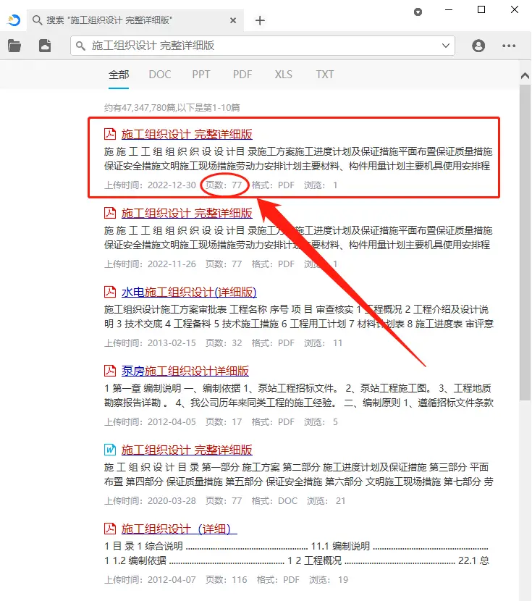This screenshot has height=601, width=532.
Task: Click PDF icon of first search result
Action: click(110, 134)
